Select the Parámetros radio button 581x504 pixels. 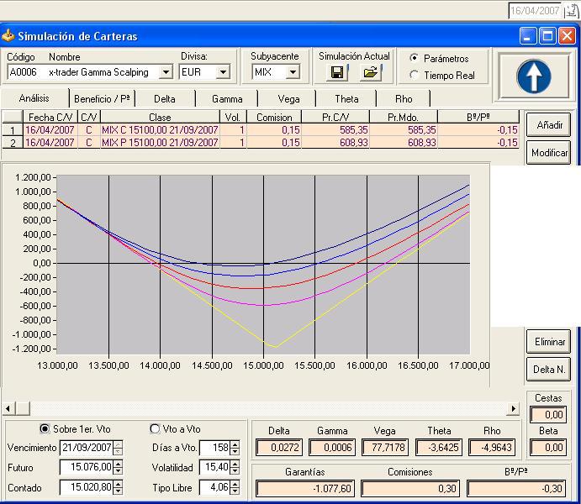[415, 59]
